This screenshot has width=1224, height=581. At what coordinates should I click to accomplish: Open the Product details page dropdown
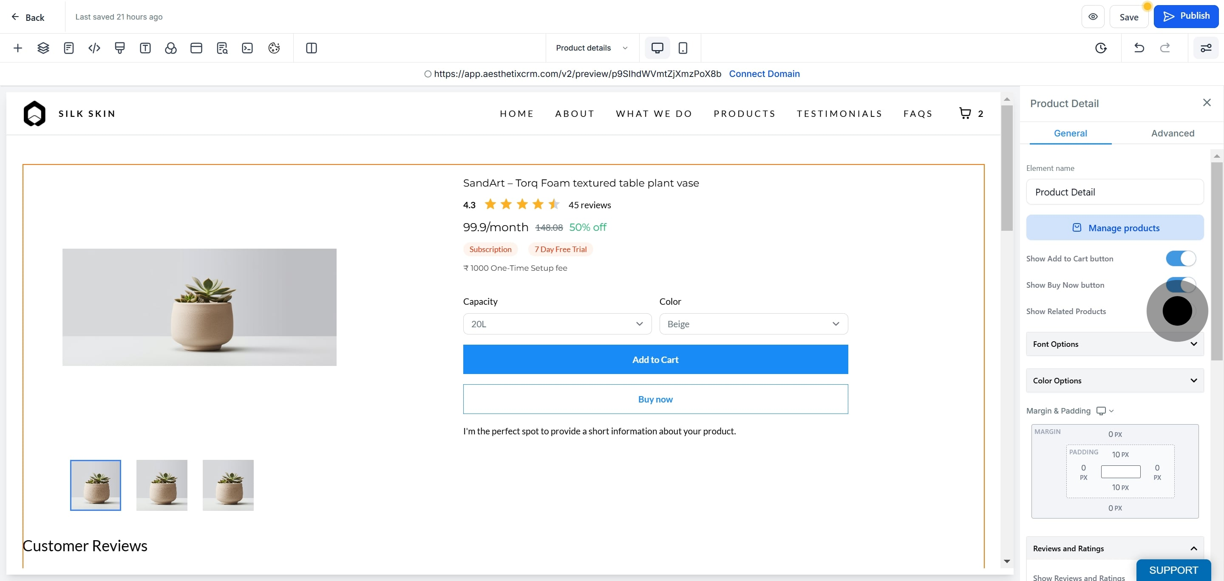pyautogui.click(x=592, y=48)
